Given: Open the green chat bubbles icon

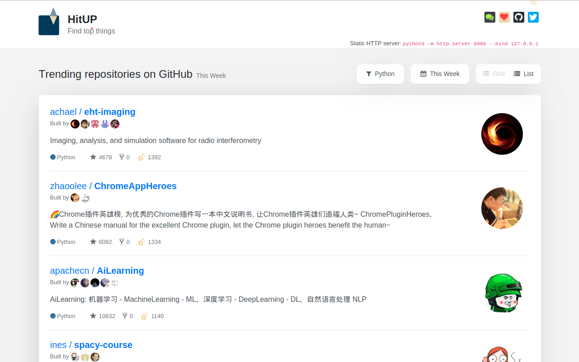Looking at the screenshot, I should click(490, 17).
